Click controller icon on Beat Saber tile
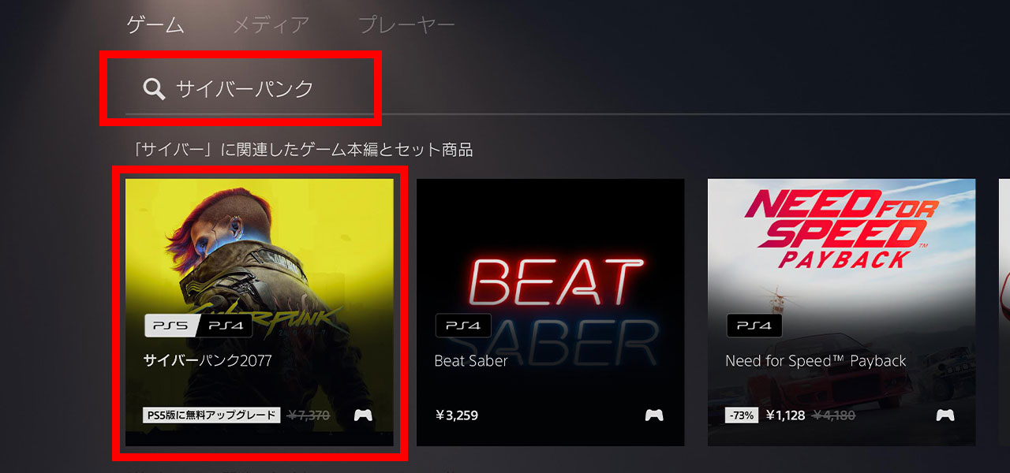This screenshot has height=473, width=1010. pyautogui.click(x=654, y=415)
